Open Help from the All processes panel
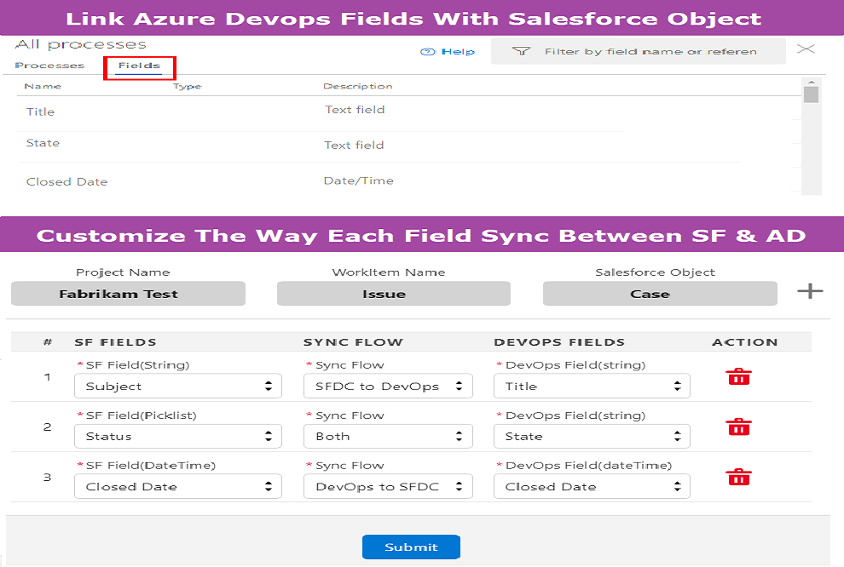This screenshot has height=567, width=844. 448,51
